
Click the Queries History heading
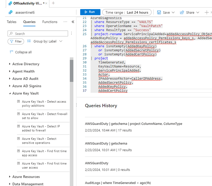(x=101, y=106)
